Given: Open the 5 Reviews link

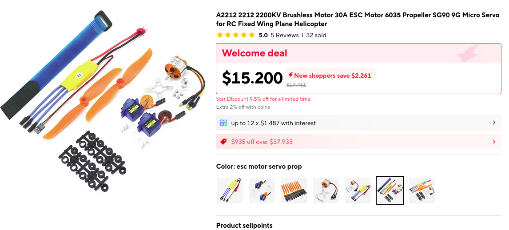Looking at the screenshot, I should click(285, 35).
